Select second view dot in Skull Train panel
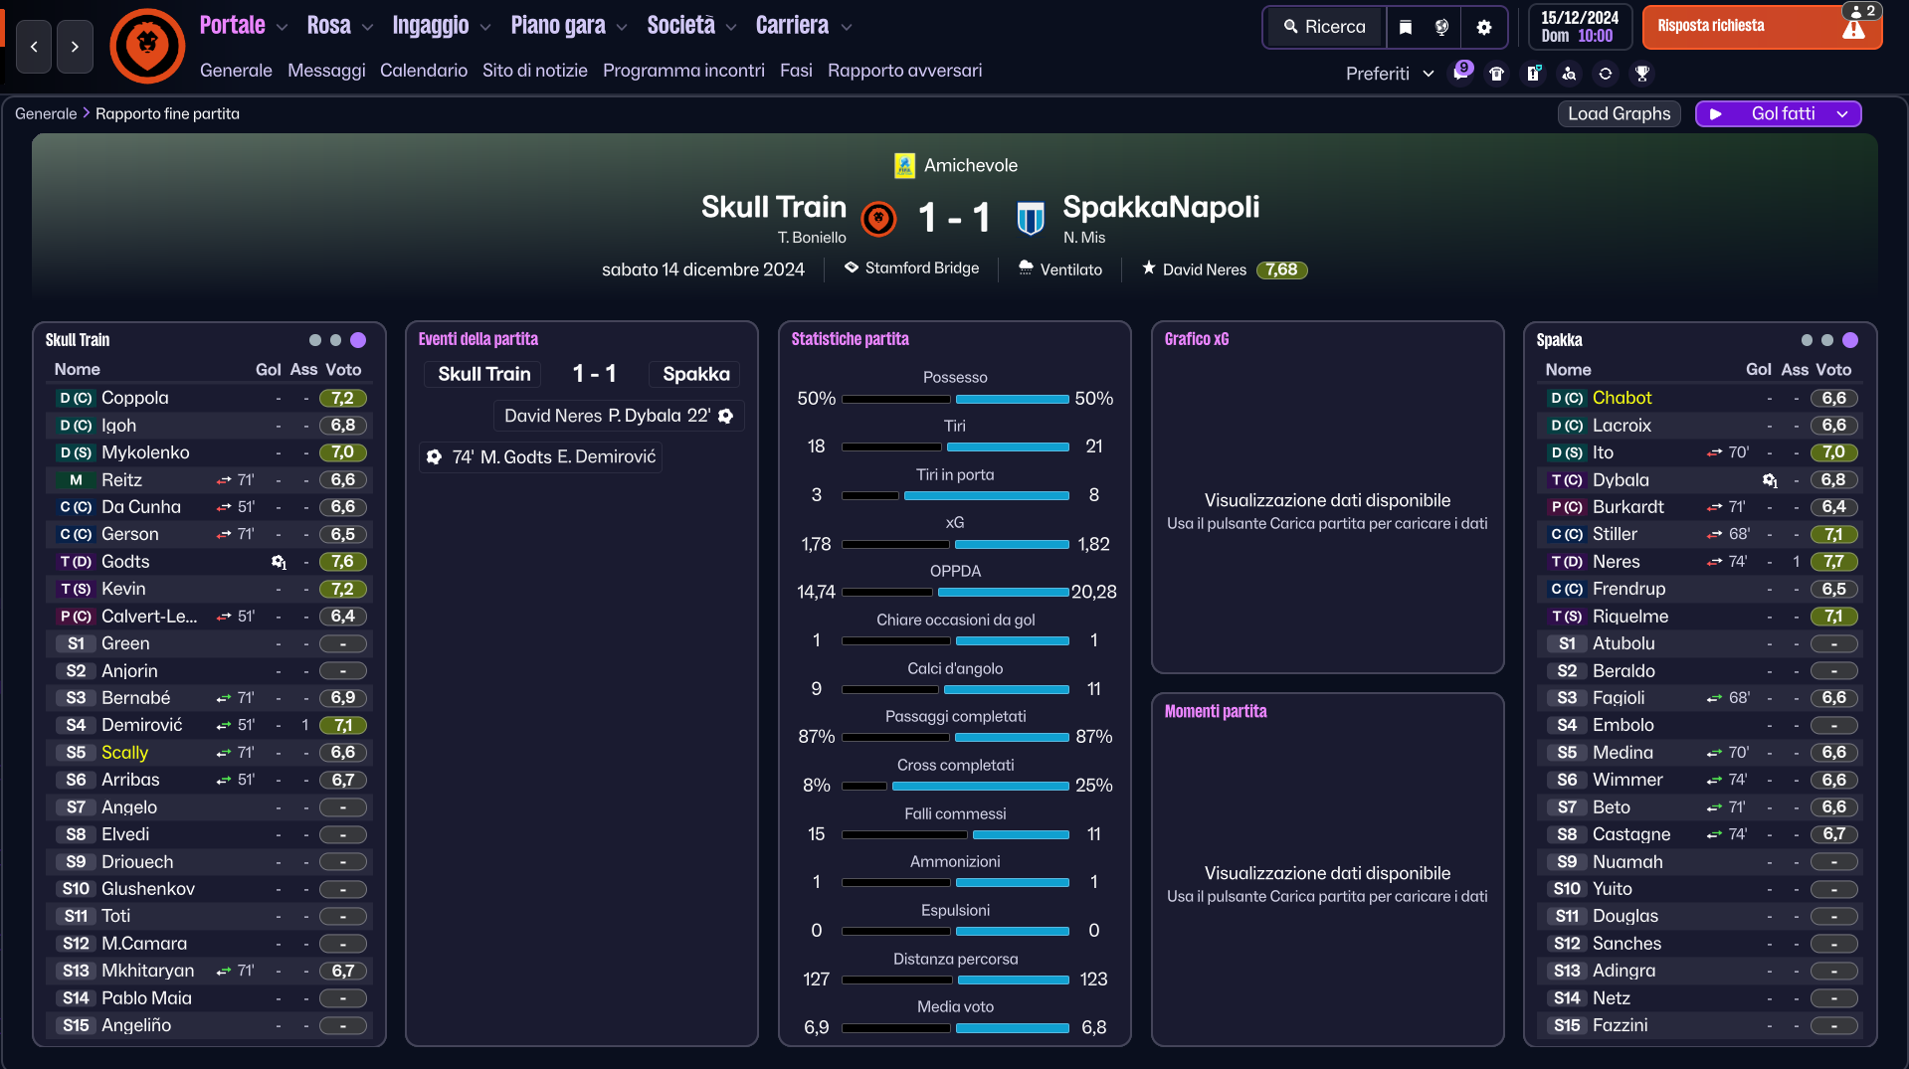The width and height of the screenshot is (1909, 1069). 335,340
